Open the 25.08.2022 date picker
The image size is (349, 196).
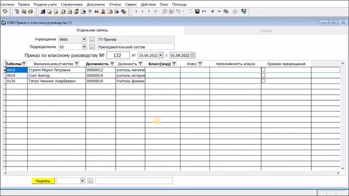(161, 56)
